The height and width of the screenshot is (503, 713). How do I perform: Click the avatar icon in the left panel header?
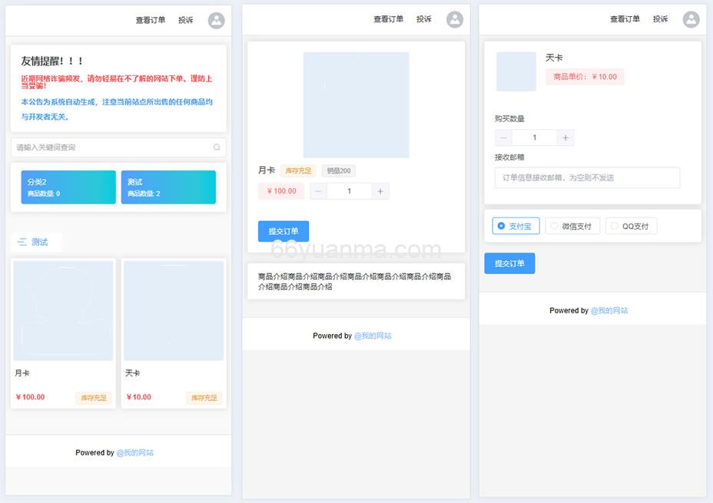[215, 20]
